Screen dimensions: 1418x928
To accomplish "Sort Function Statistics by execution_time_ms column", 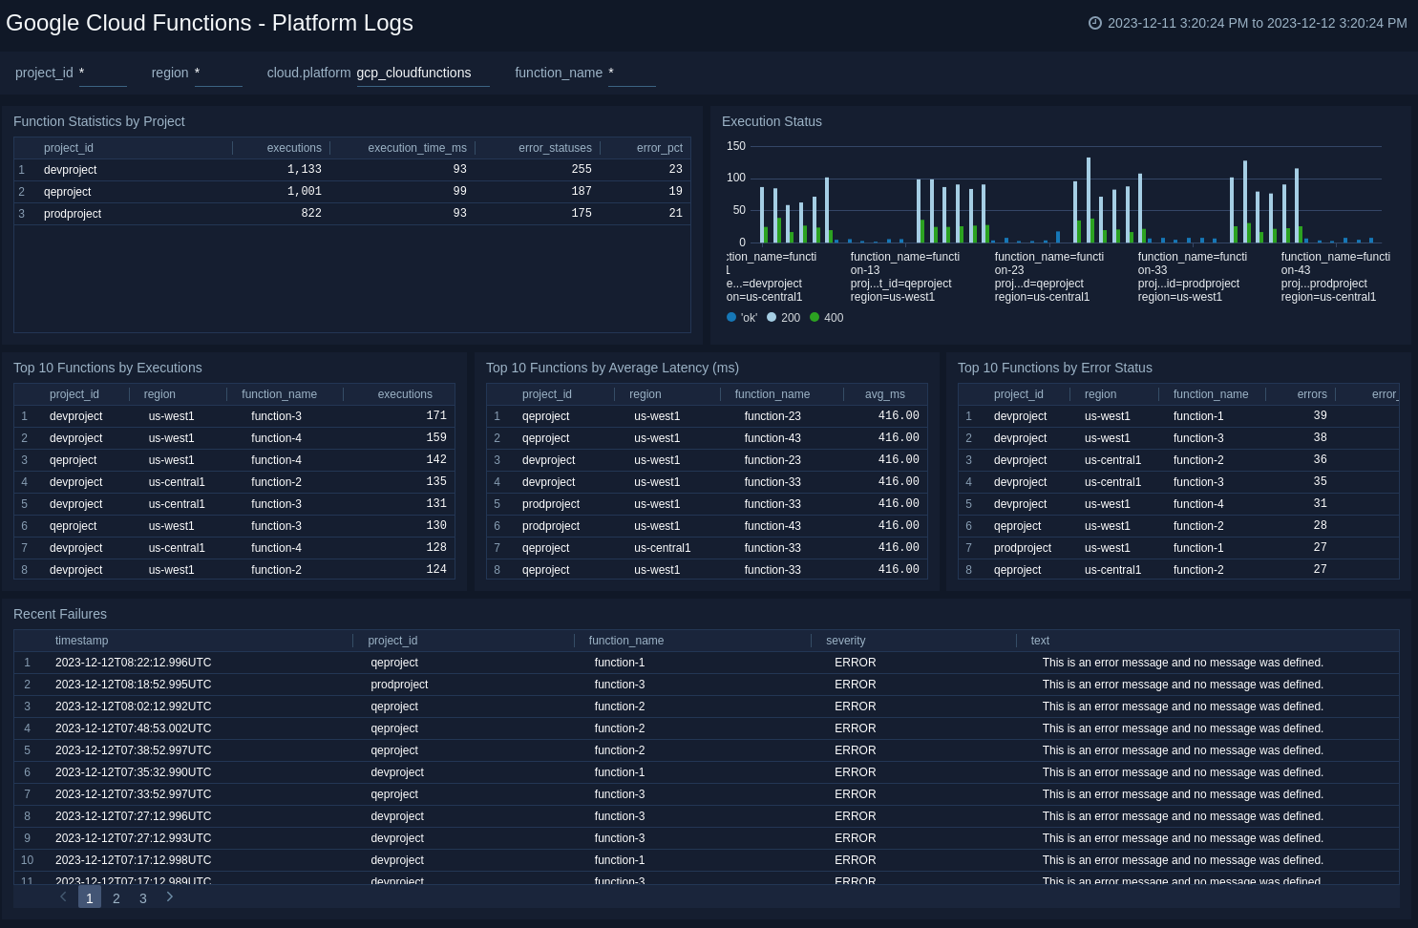I will click(417, 148).
